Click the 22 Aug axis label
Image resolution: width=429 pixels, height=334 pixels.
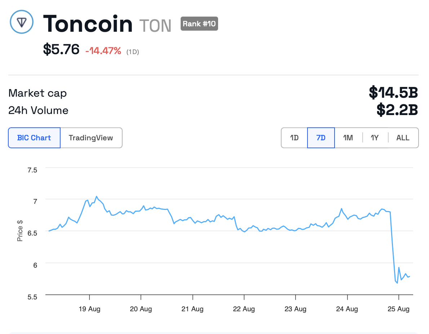pyautogui.click(x=244, y=309)
